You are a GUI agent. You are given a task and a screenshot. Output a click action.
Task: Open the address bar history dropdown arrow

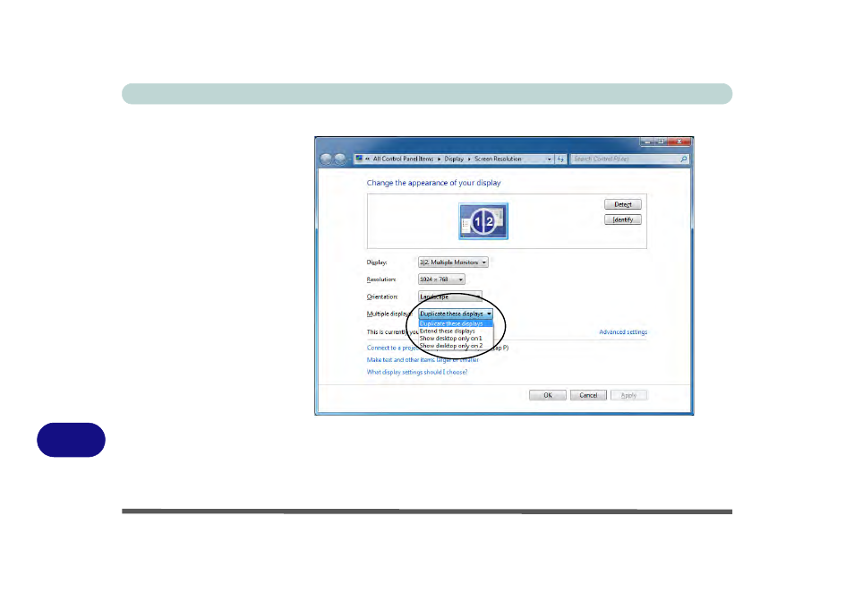550,159
